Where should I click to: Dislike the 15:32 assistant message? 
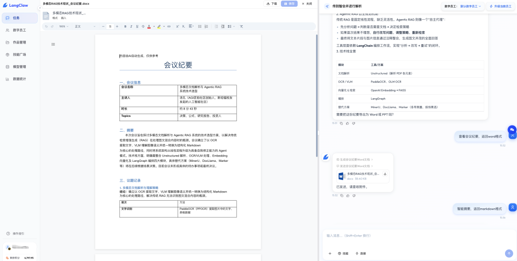[x=353, y=196]
